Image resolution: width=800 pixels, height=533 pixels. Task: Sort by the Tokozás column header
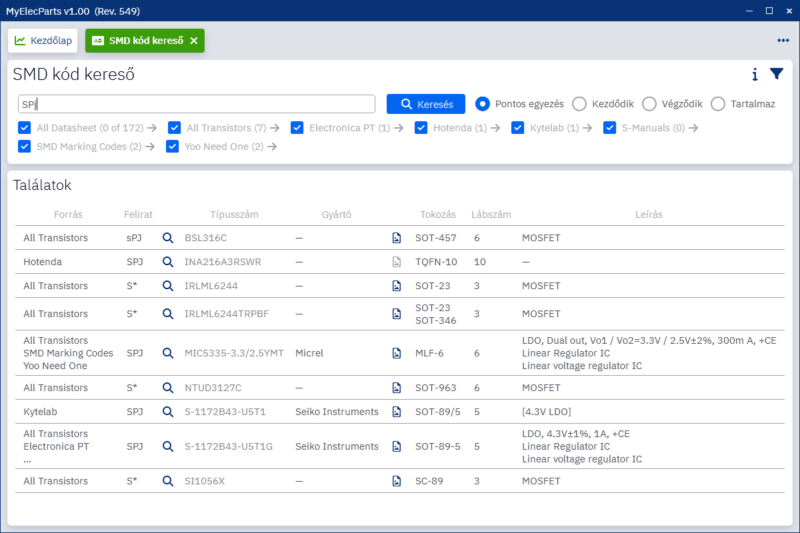(438, 215)
